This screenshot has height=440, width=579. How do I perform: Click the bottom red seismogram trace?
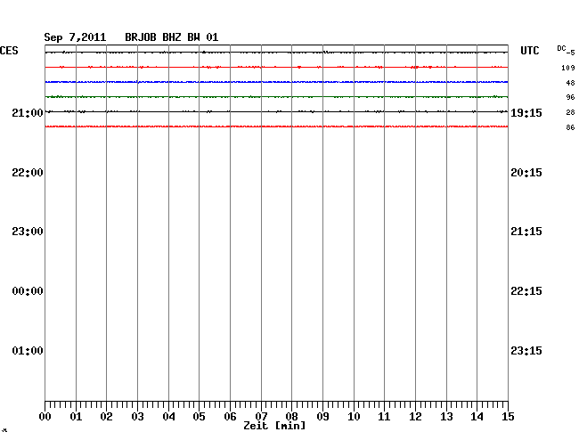276,126
